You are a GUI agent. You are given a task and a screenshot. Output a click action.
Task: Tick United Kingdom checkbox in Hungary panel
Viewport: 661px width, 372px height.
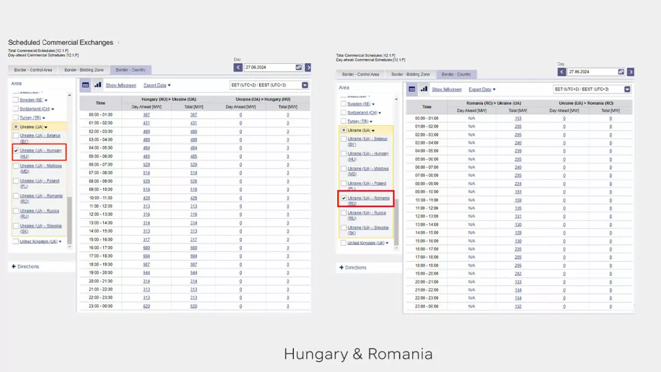[16, 242]
